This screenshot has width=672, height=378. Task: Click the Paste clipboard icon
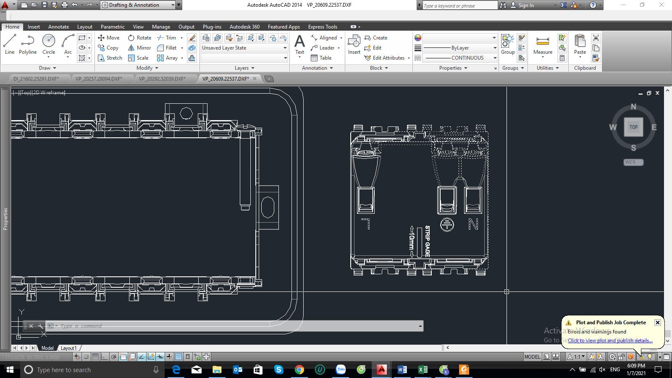580,45
